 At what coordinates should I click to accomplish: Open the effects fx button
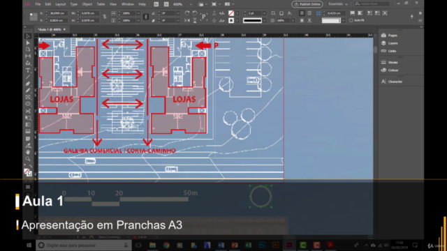289,13
